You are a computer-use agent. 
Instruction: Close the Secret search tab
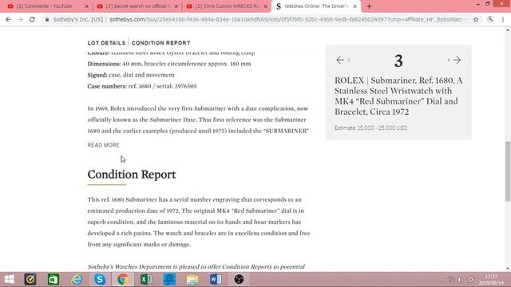[176, 6]
